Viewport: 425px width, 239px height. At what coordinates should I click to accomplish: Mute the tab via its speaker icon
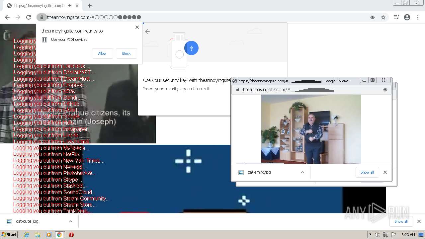pos(70,6)
